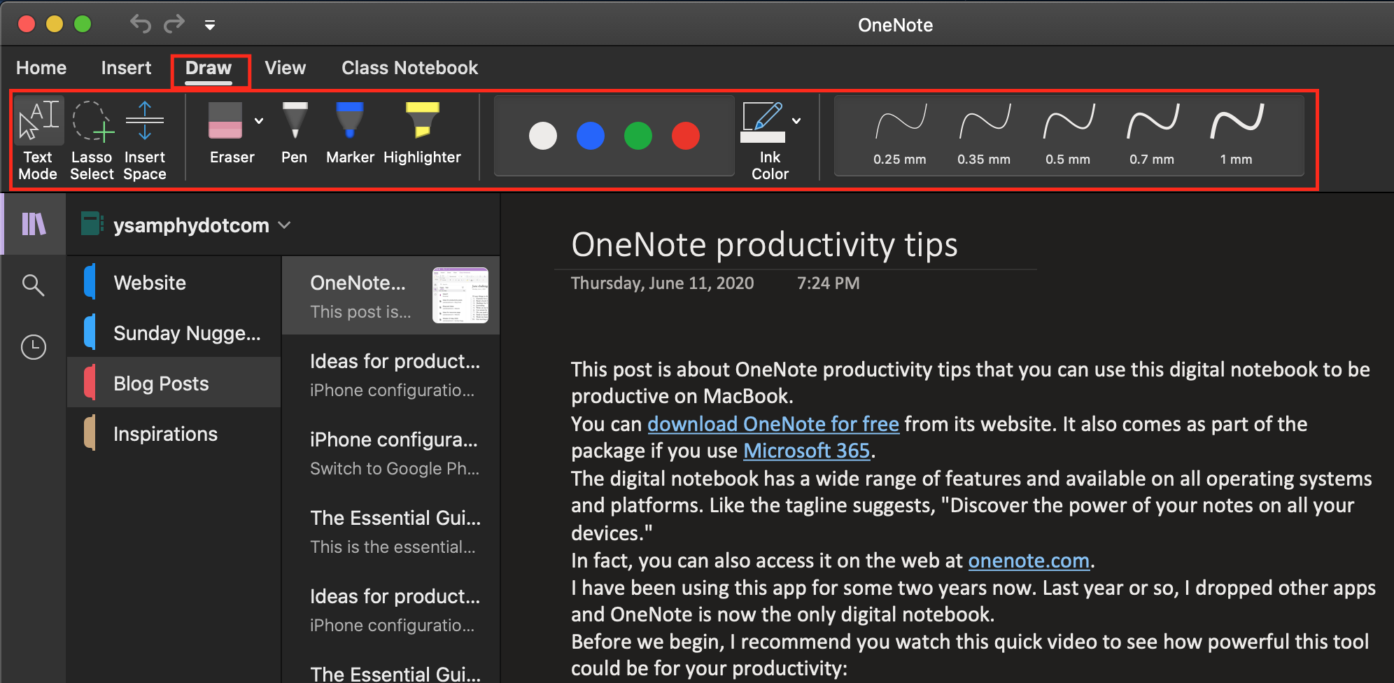
Task: Select the Highlighter tool
Action: tap(422, 133)
